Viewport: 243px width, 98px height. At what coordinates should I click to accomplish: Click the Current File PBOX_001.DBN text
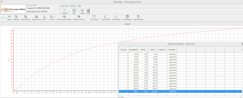tap(38, 8)
